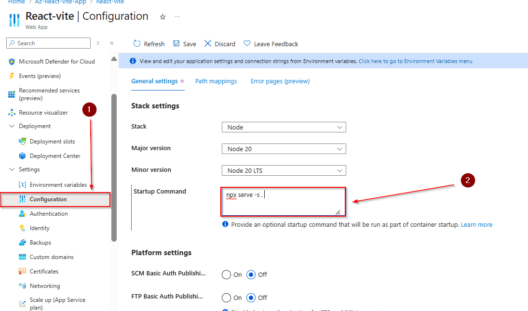Open the Stack dropdown showing Node
The width and height of the screenshot is (528, 311).
click(x=284, y=127)
